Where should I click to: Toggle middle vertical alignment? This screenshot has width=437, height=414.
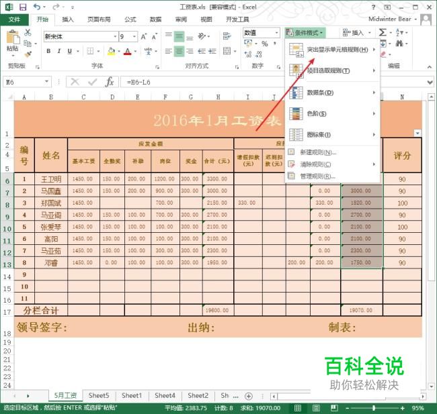tap(180, 36)
